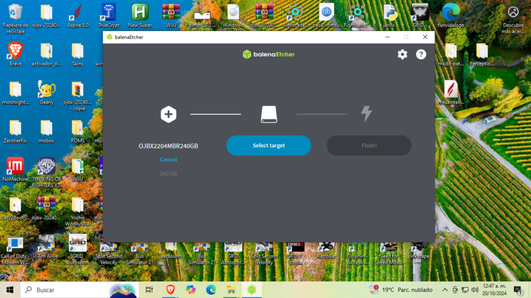531x298 pixels.
Task: Click the greyed-out Flash! button
Action: (369, 145)
